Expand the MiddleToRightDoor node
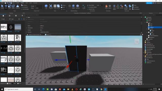The image size is (162, 91). 147,36
